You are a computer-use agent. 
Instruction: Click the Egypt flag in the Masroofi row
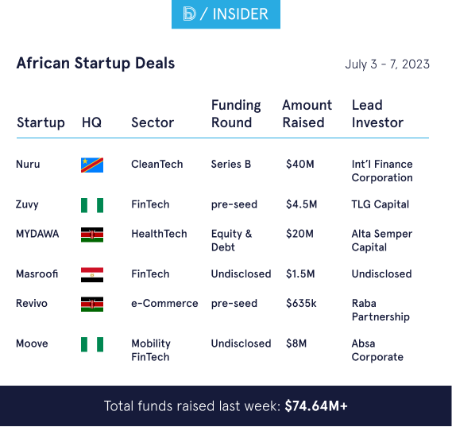click(x=92, y=274)
